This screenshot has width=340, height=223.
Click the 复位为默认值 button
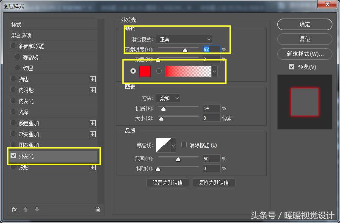tap(214, 183)
